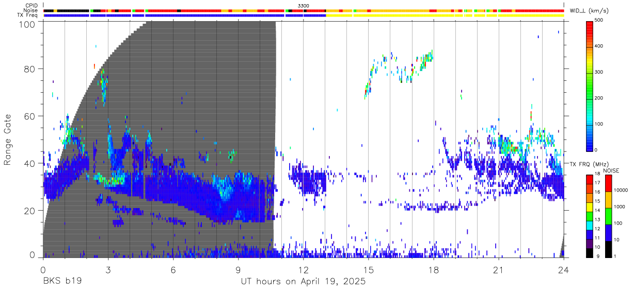Pick the cyan swatch in TX FRQ legend
The height and width of the screenshot is (292, 634).
[590, 225]
